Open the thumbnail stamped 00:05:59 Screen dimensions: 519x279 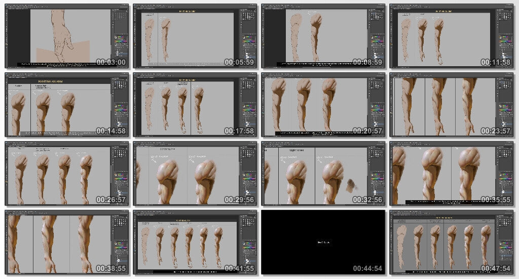195,36
